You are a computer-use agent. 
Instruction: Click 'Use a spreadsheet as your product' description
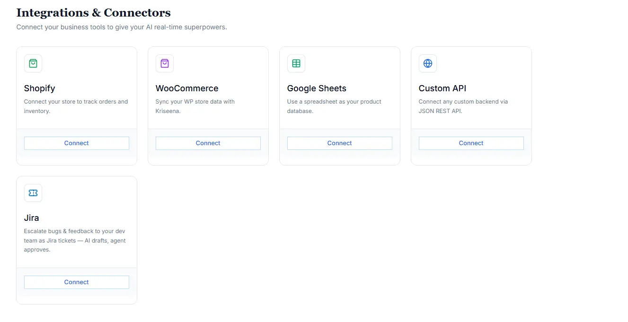coord(334,106)
